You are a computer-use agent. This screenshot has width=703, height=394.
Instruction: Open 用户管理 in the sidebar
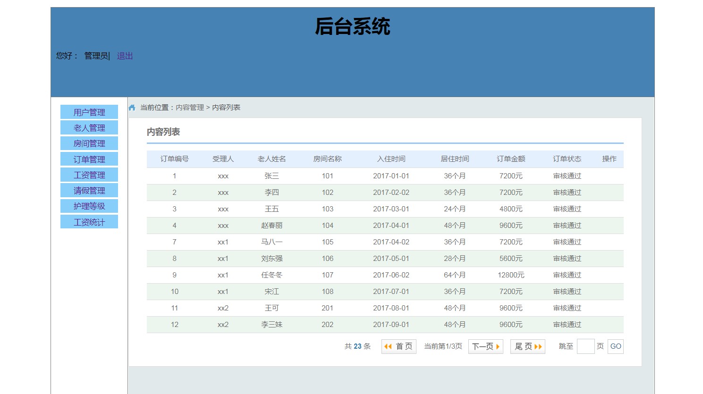click(89, 112)
